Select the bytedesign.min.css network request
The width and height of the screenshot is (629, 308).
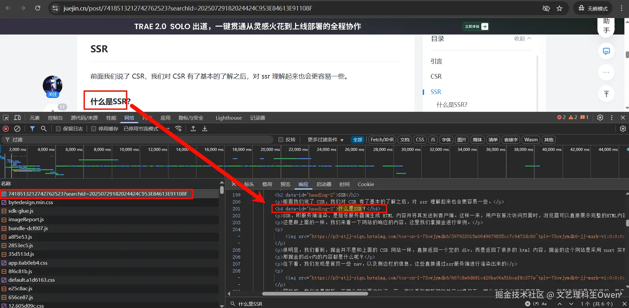(31, 202)
